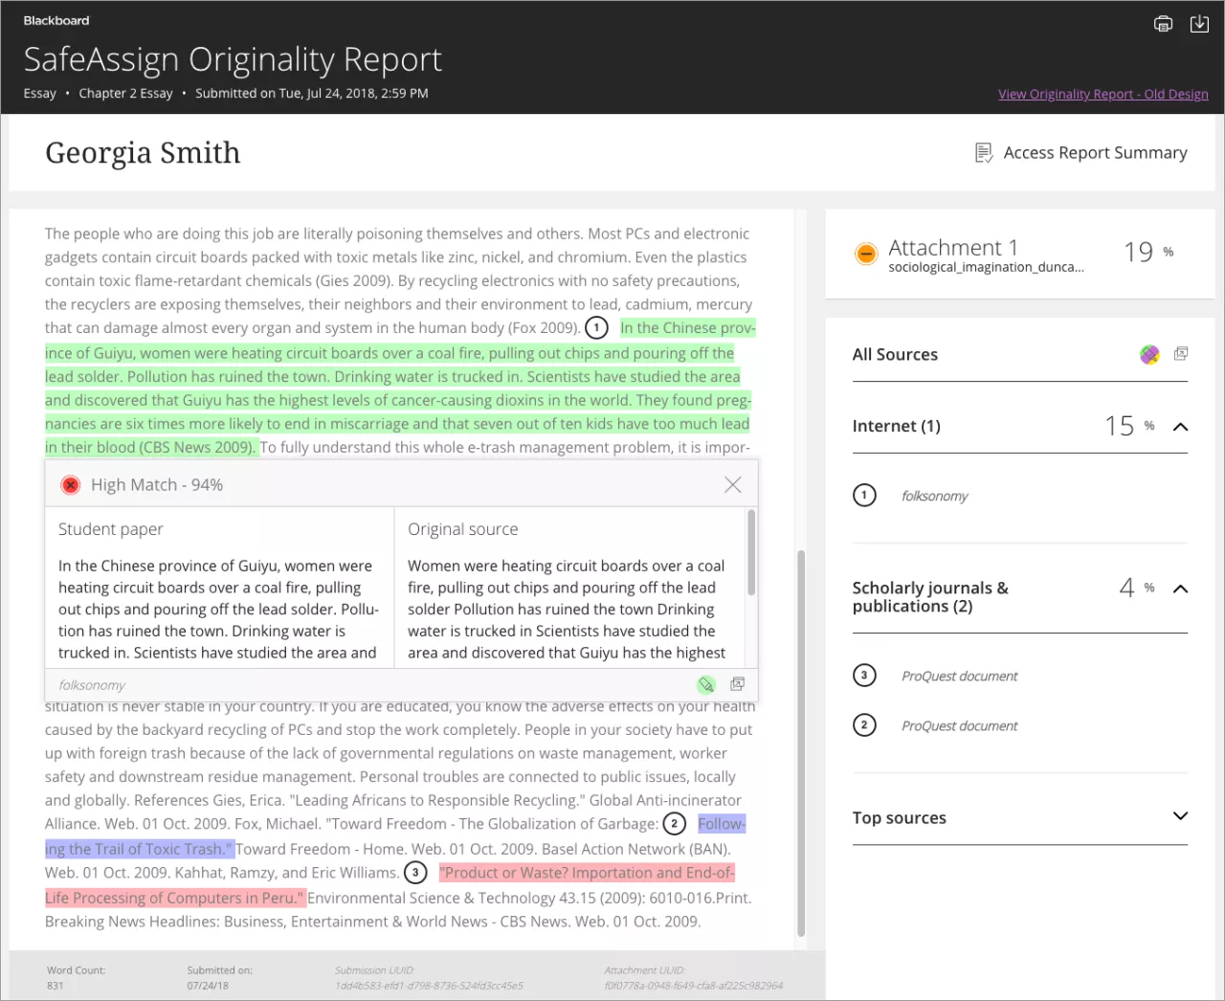The image size is (1225, 1001).
Task: Click the print icon in the header
Action: click(1163, 24)
